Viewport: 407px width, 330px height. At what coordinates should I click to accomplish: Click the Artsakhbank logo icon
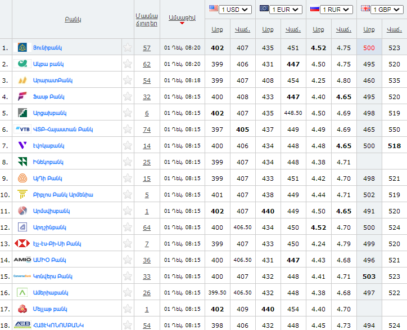point(22,113)
